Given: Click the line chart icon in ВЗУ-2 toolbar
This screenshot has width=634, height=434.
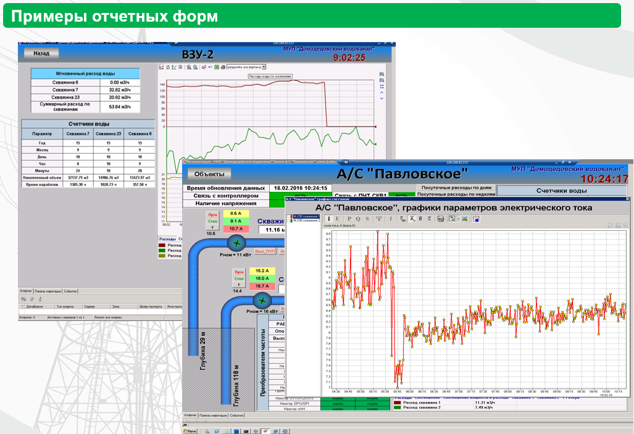Looking at the screenshot, I should coord(174,67).
